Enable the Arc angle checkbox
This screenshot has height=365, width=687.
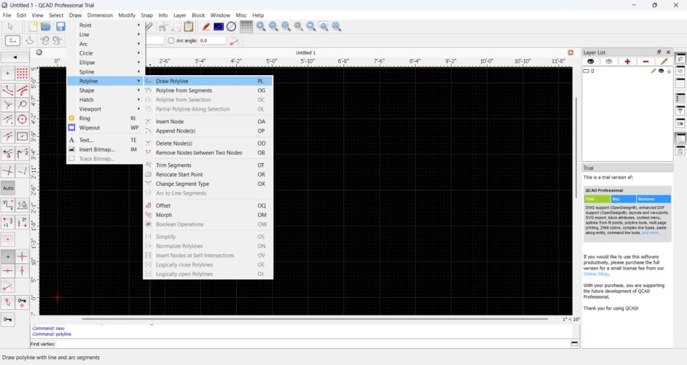[171, 40]
